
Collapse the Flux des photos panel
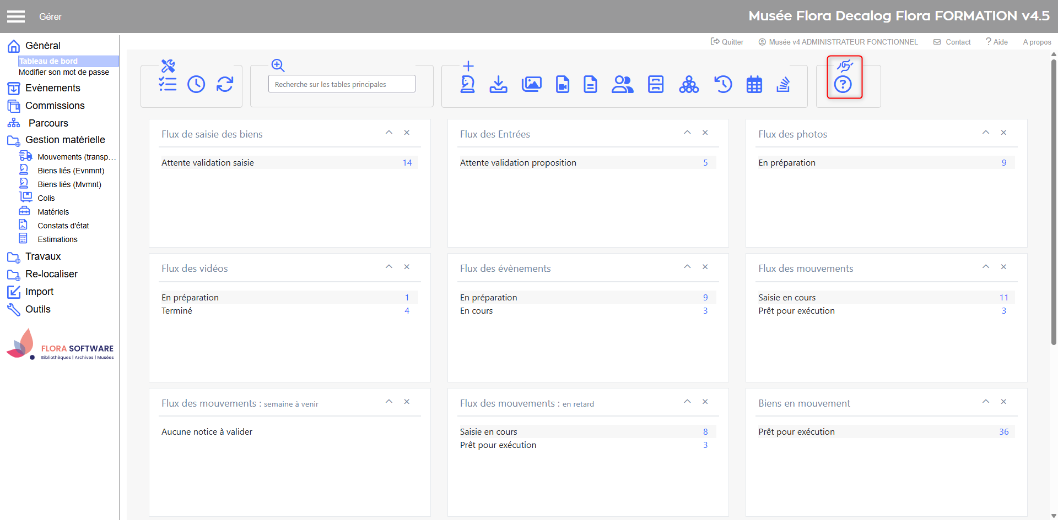(x=986, y=133)
